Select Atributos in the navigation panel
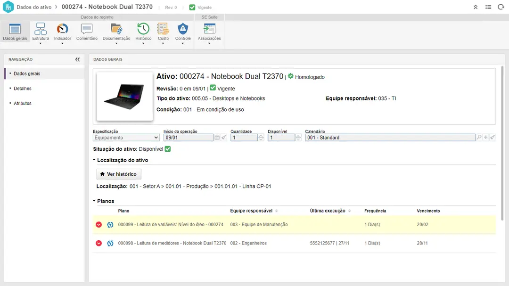Viewport: 509px width, 286px height. (23, 103)
